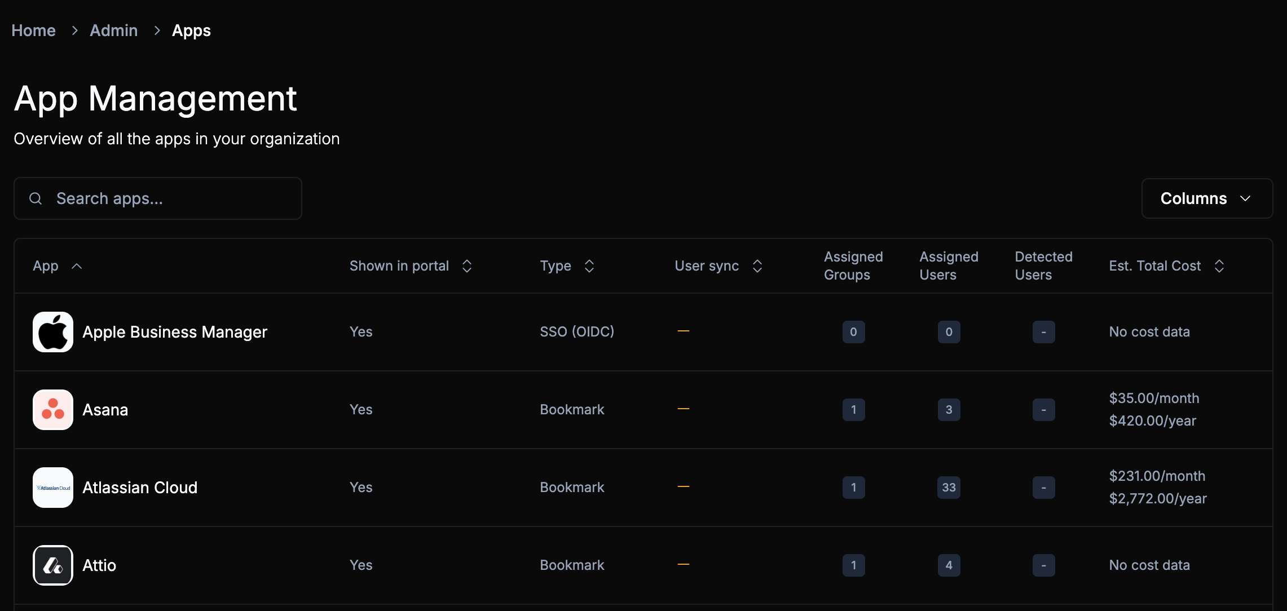Click the Asana app icon

53,410
